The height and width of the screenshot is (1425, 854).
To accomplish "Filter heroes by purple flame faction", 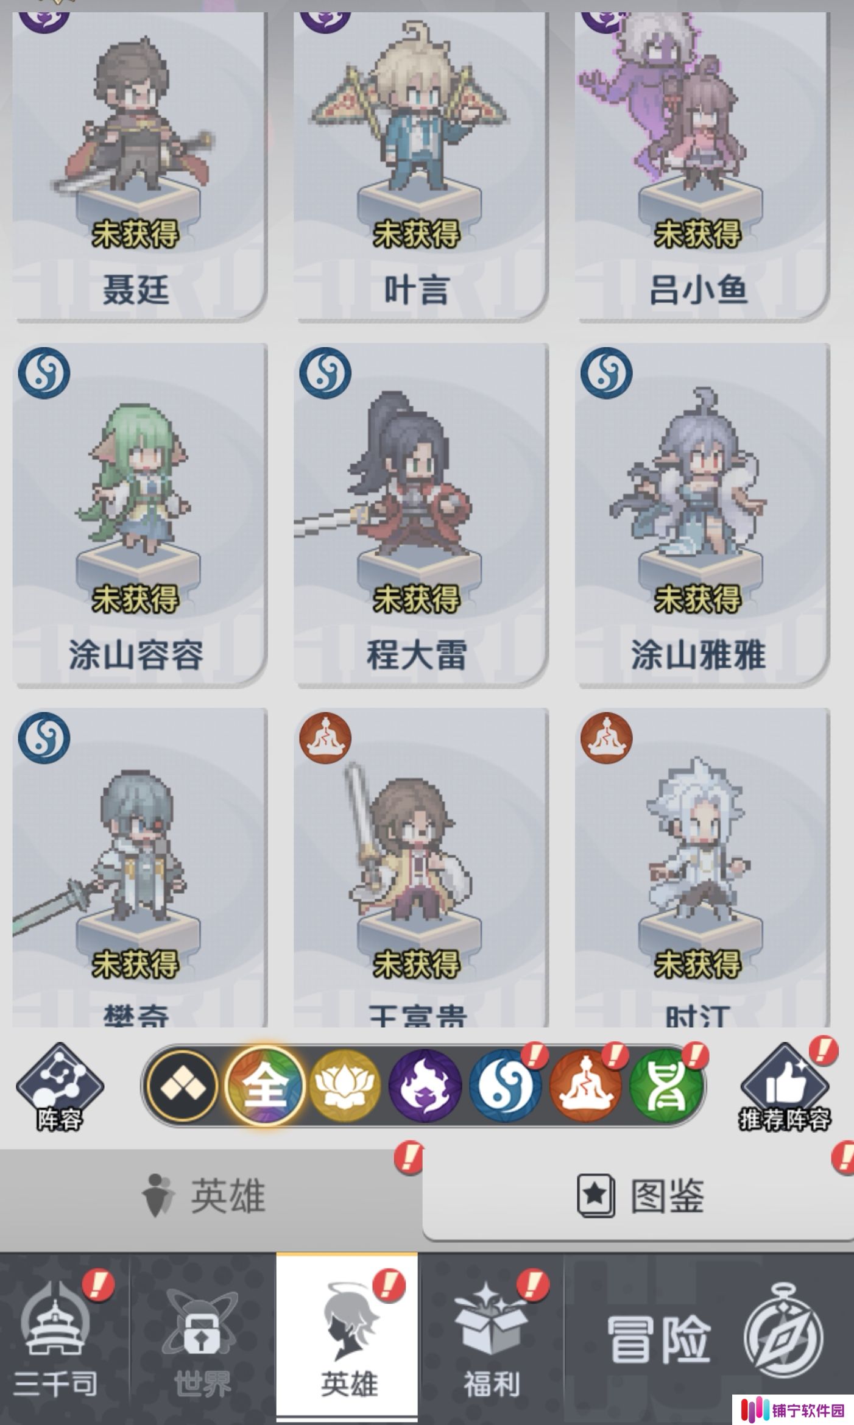I will (x=425, y=1086).
